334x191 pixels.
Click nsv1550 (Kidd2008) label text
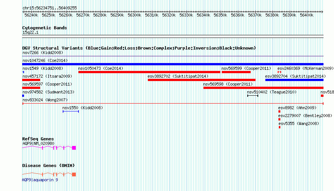83,108
